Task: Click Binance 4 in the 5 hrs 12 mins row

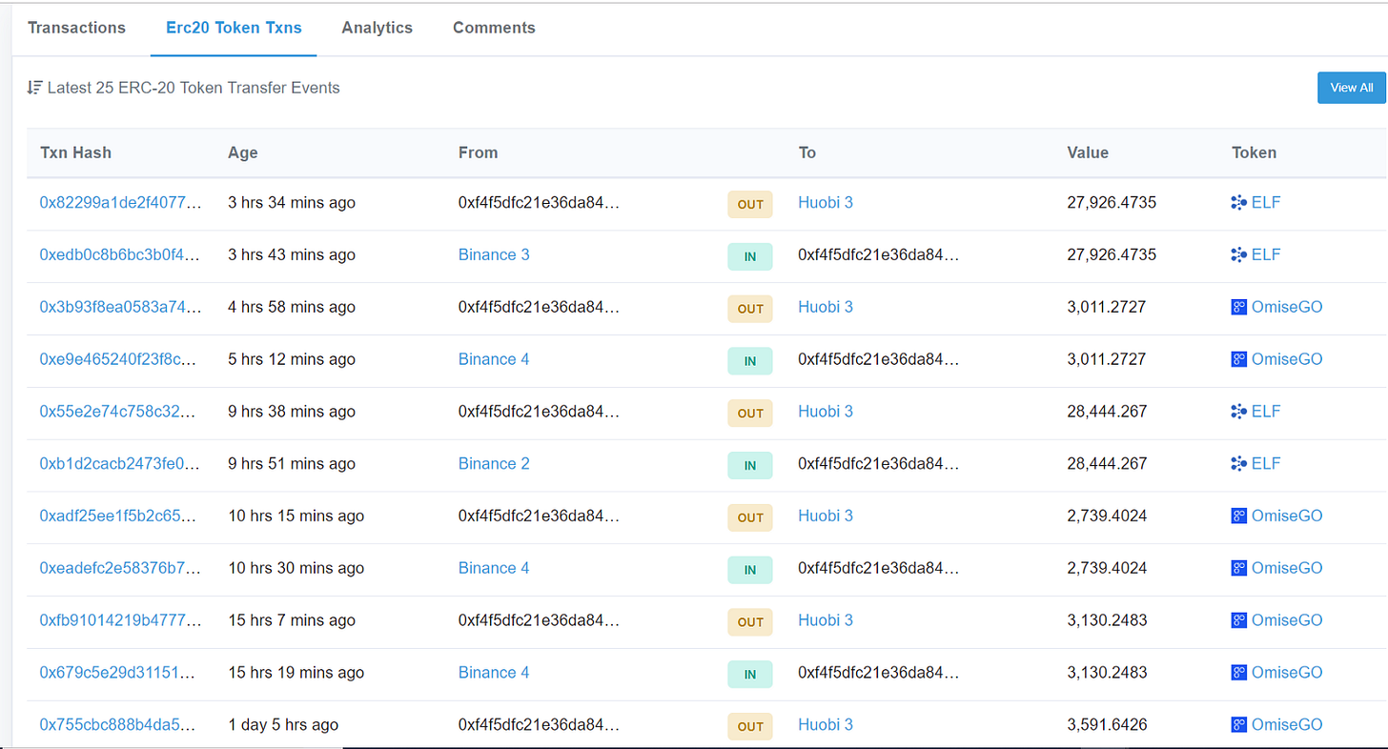Action: pyautogui.click(x=494, y=359)
